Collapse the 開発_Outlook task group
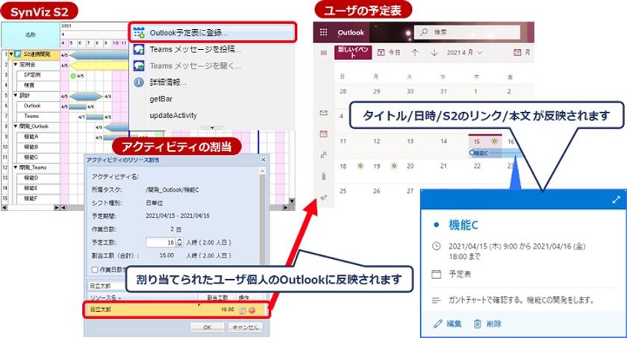Viewport: 627px width, 338px height. click(x=15, y=126)
